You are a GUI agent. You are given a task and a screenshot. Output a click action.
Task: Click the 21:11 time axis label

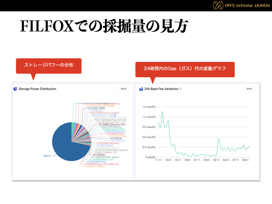pyautogui.click(x=197, y=160)
